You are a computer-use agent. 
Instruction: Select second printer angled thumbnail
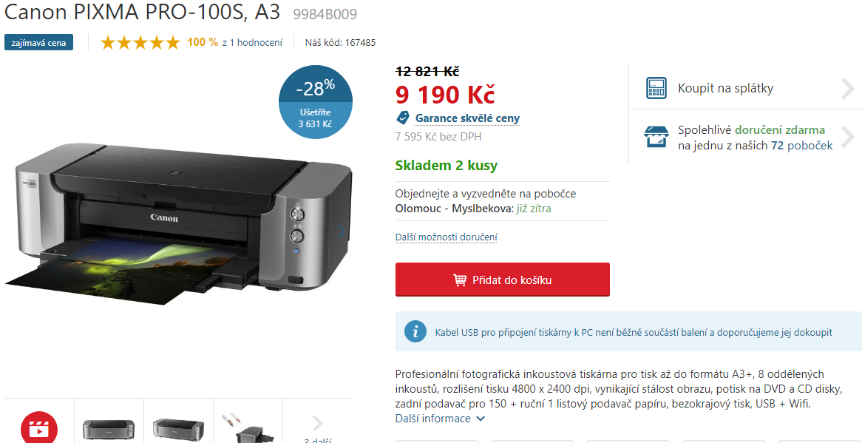tap(178, 427)
